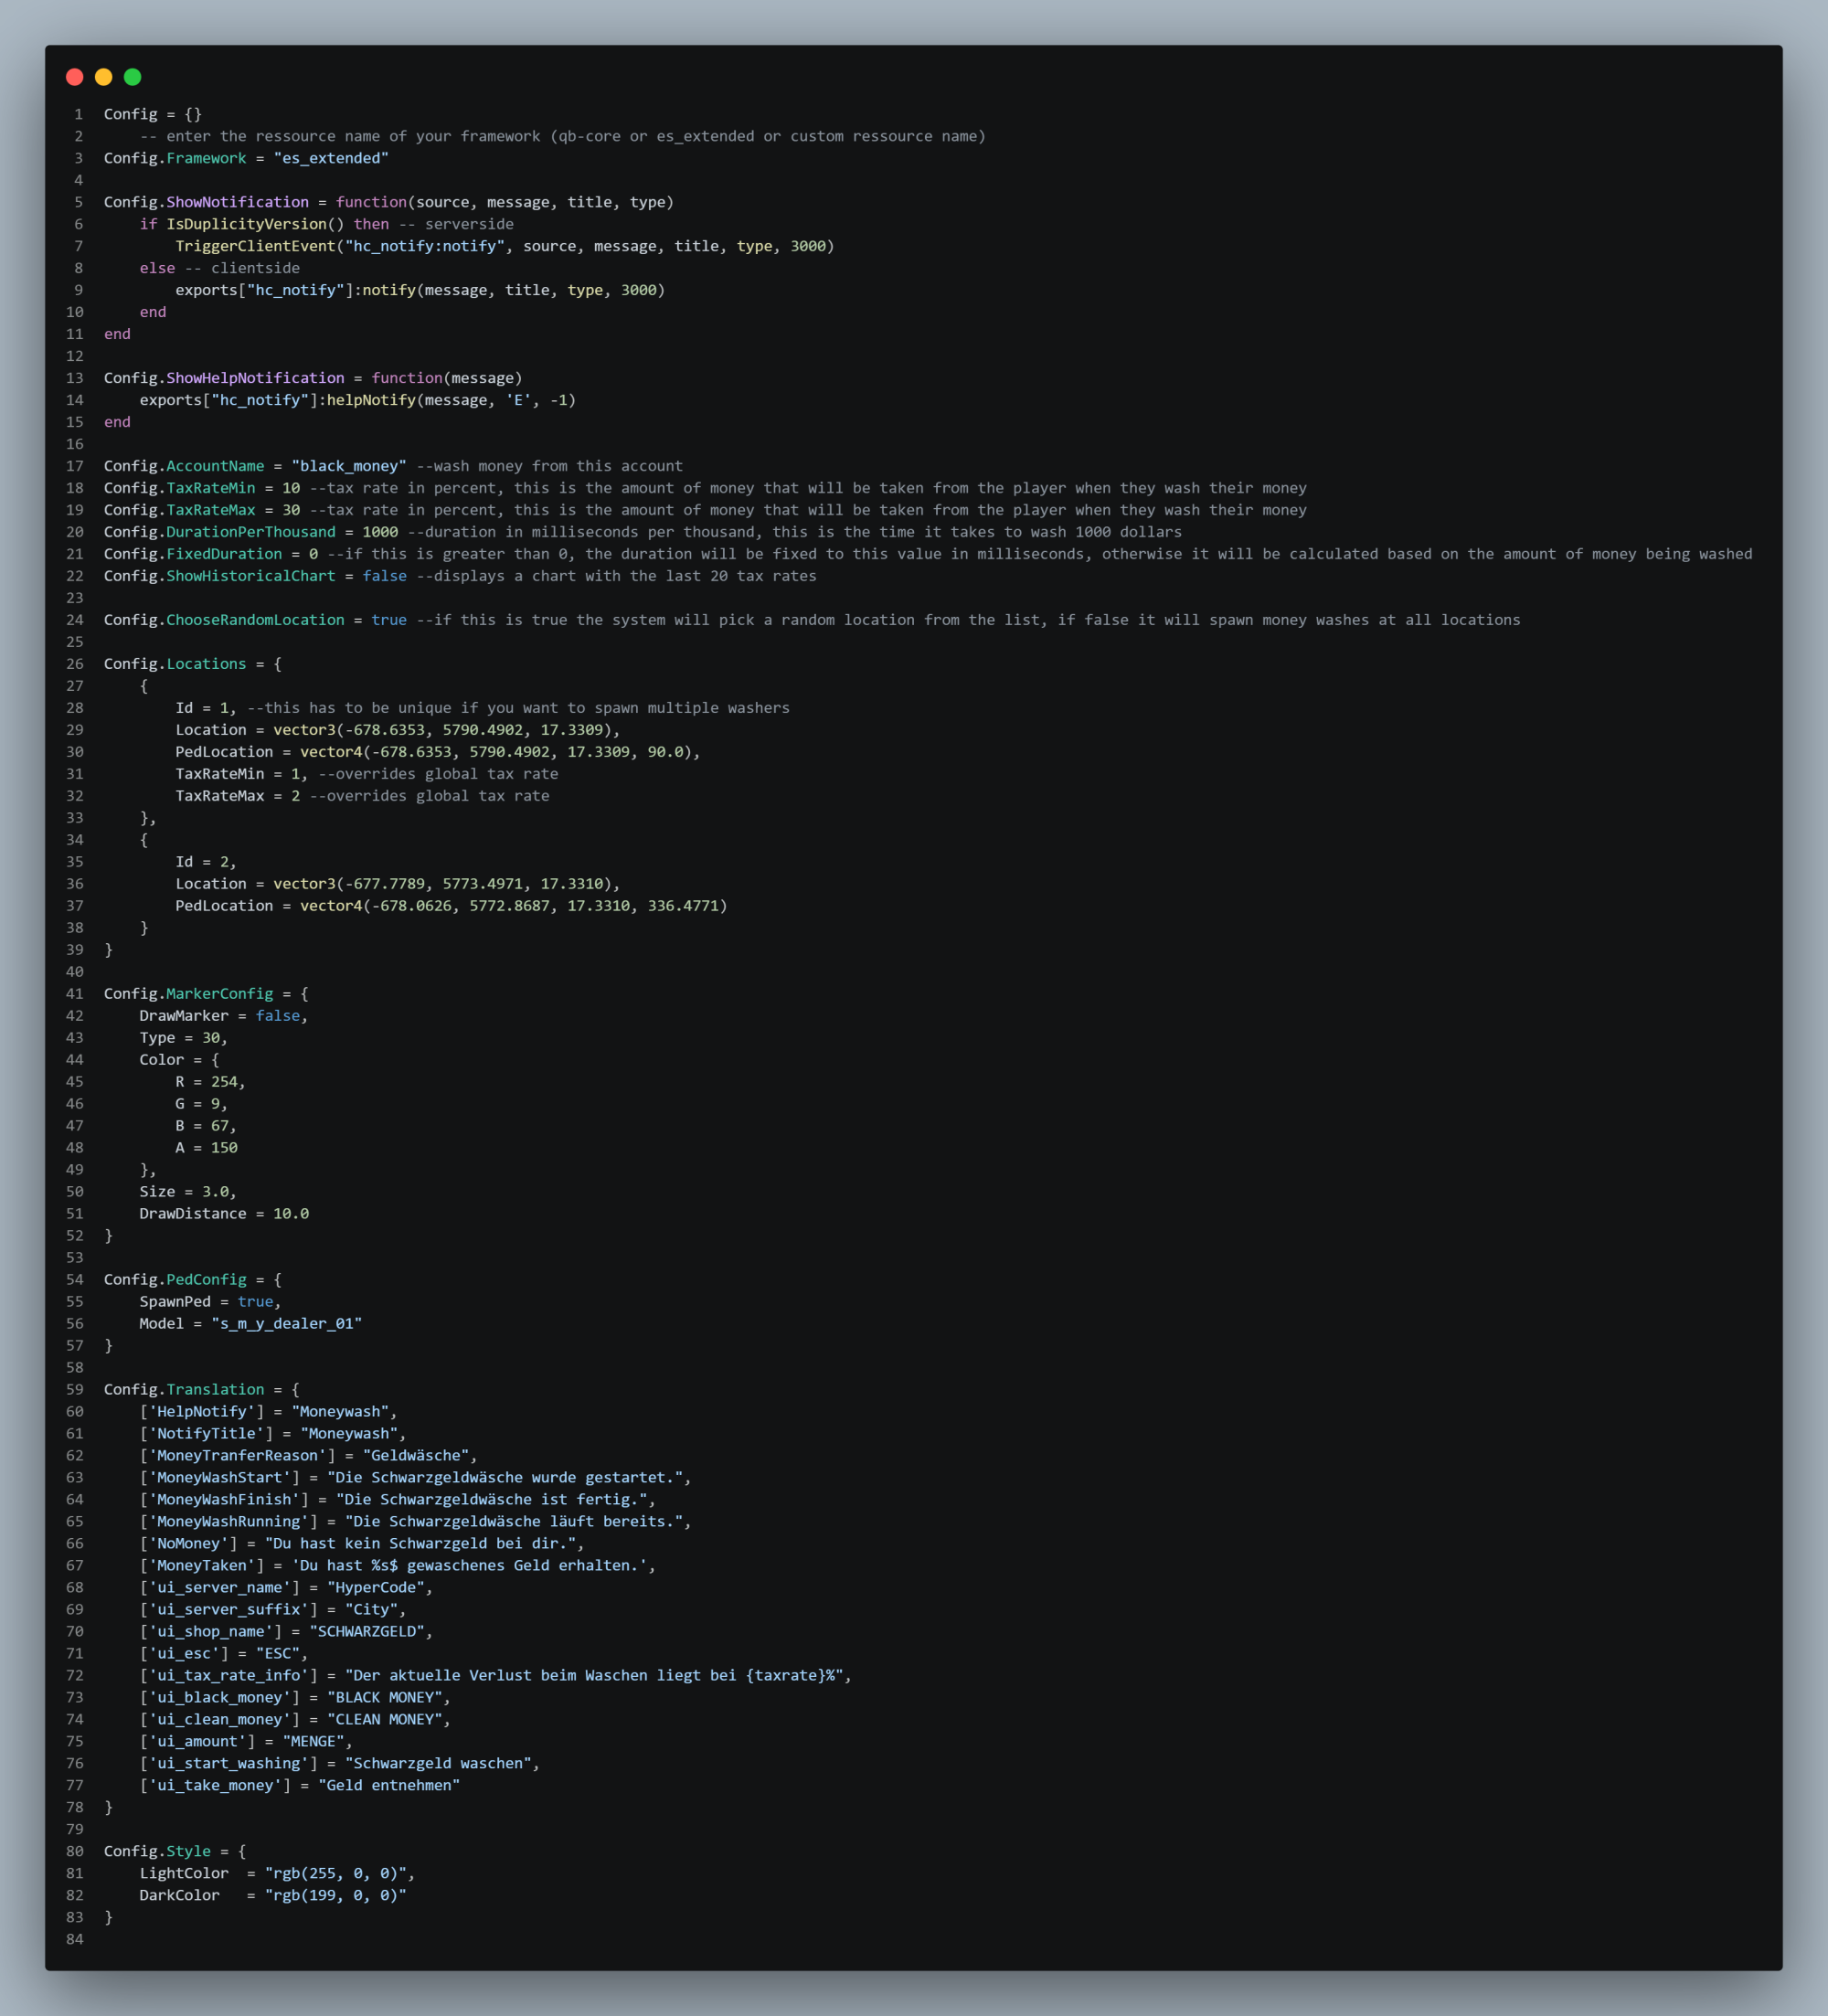Click SpawnPed true value

255,1302
